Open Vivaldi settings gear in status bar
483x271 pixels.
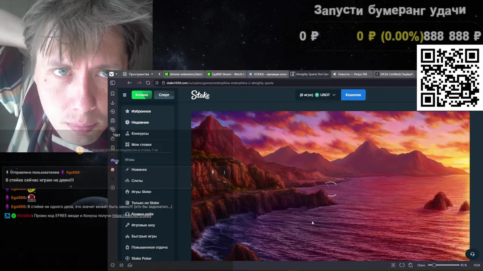112,265
